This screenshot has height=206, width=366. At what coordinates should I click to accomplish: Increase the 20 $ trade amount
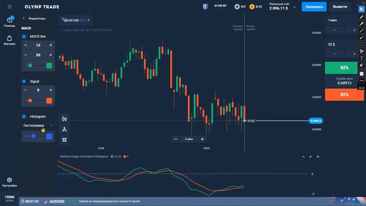(x=354, y=54)
